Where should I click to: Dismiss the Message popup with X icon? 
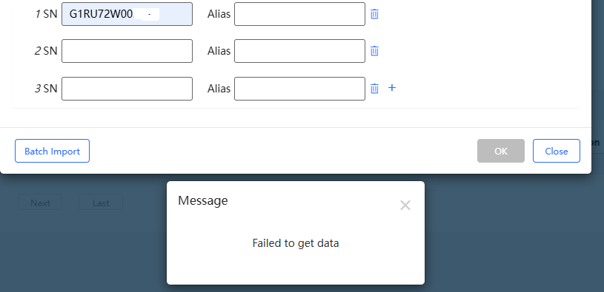405,206
